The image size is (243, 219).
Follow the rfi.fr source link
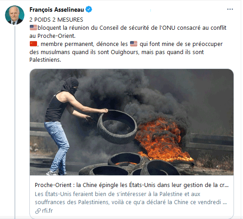[47, 210]
